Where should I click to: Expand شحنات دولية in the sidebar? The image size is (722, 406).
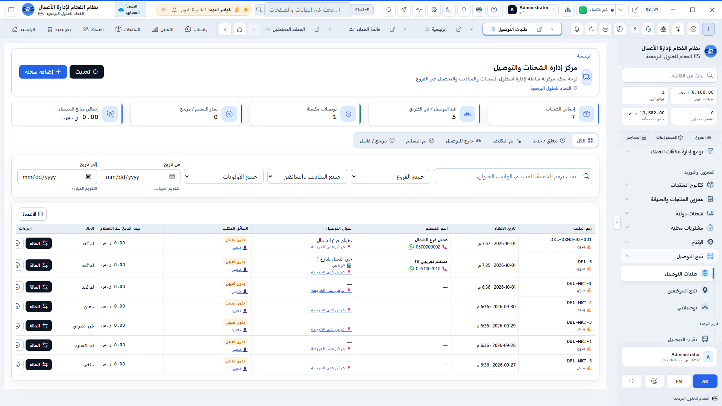tap(669, 214)
